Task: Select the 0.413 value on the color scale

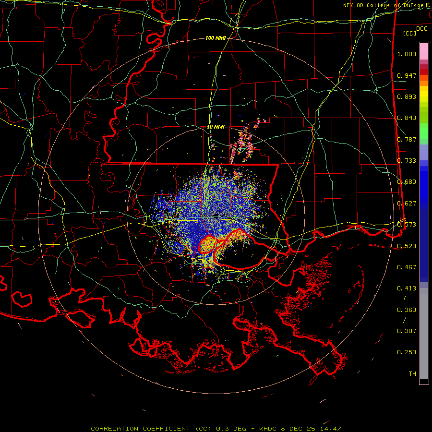Action: click(407, 288)
